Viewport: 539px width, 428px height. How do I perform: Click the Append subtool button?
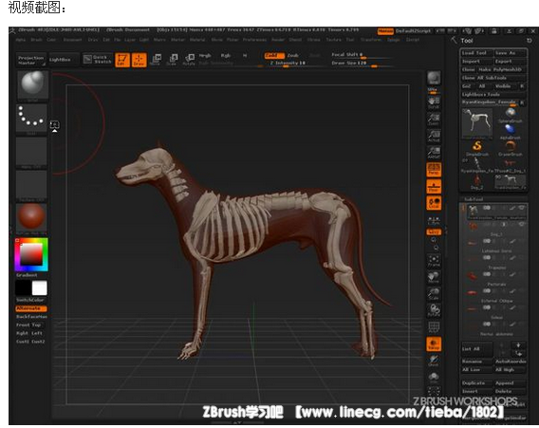click(x=511, y=383)
